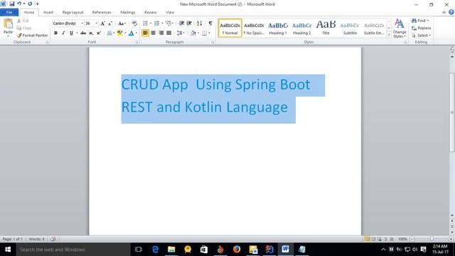Image resolution: width=455 pixels, height=256 pixels.
Task: Open Find in the Editing group
Action: tap(420, 21)
